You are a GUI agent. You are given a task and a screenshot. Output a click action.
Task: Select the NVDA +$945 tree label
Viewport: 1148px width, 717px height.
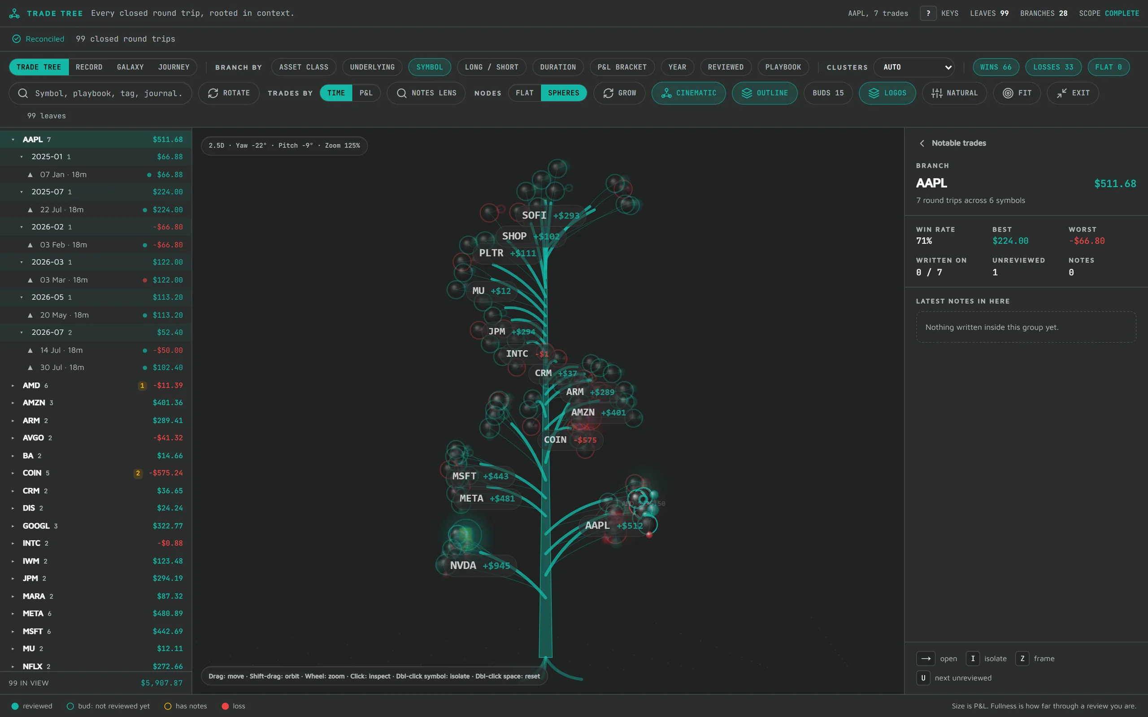(x=479, y=565)
